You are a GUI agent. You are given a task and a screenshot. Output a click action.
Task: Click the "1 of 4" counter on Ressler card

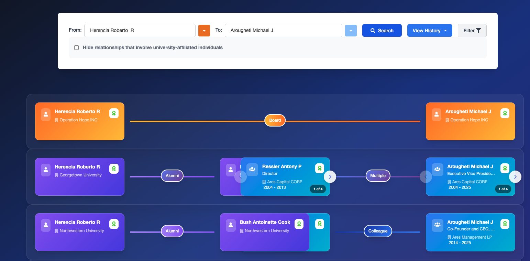click(x=318, y=189)
